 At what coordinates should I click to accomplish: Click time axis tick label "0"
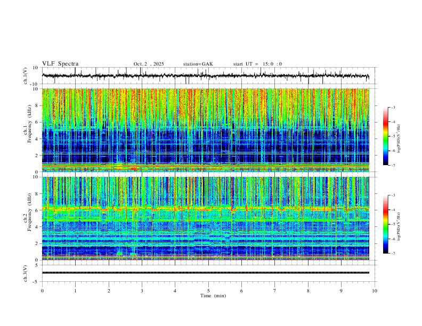pyautogui.click(x=42, y=291)
